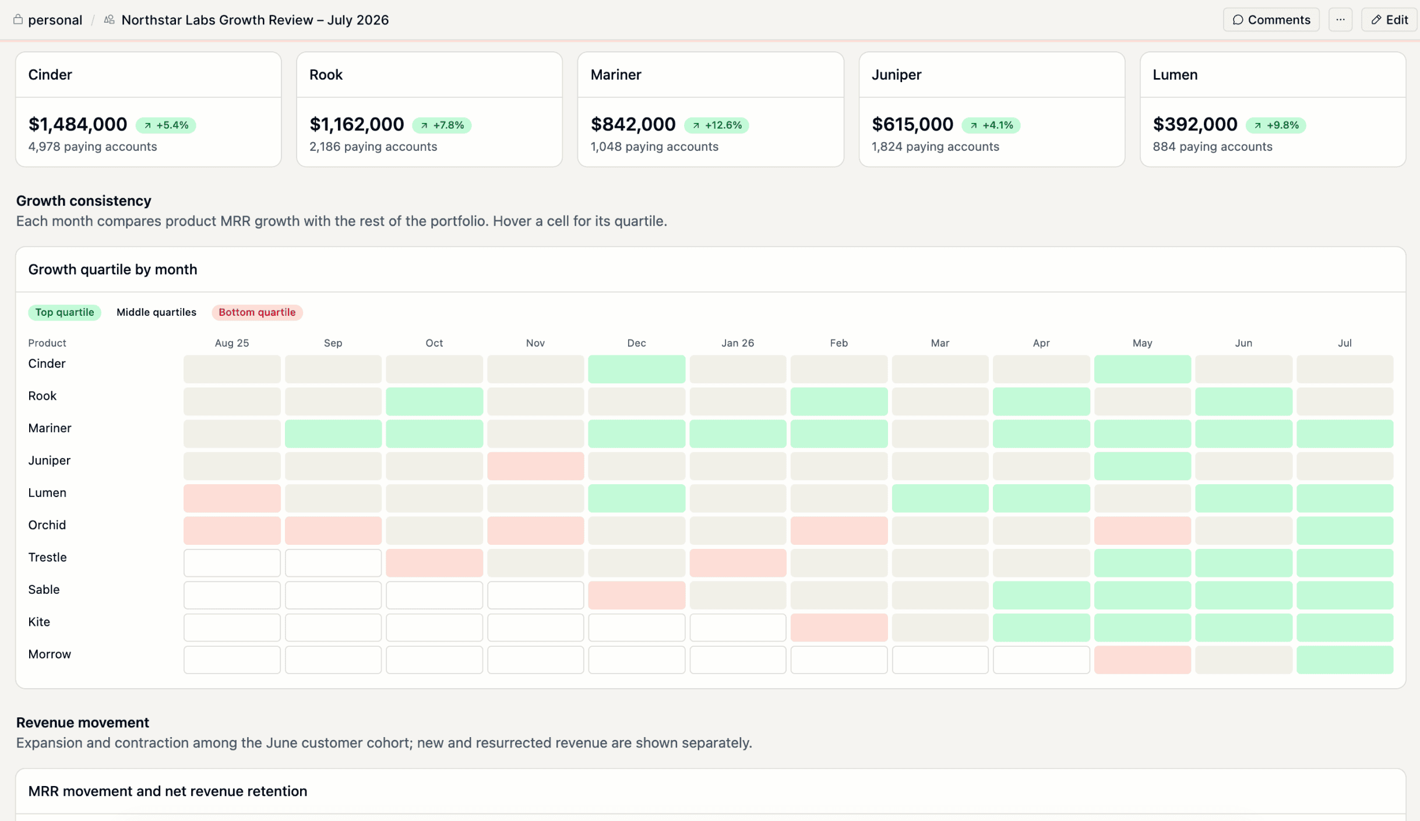Click the Sable row label

click(x=44, y=590)
